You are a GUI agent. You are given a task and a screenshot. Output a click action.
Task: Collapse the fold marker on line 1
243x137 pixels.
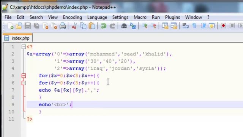(24, 47)
